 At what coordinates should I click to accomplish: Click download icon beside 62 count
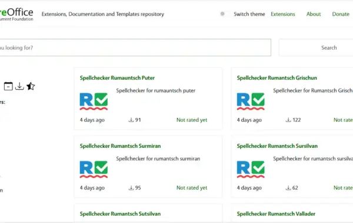click(288, 188)
